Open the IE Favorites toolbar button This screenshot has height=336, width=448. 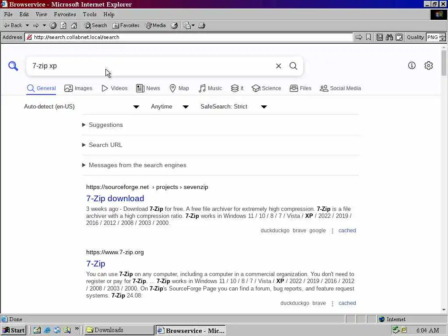point(126,25)
